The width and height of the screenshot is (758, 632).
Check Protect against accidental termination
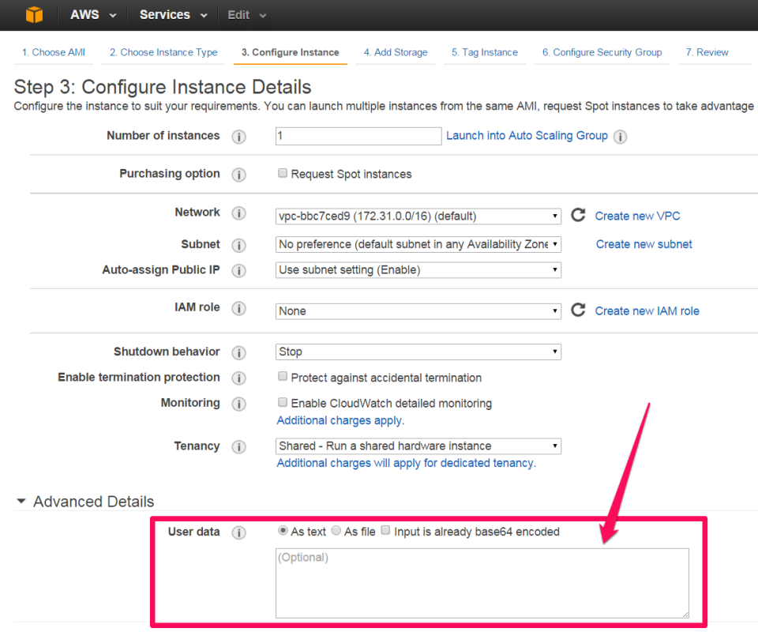283,376
